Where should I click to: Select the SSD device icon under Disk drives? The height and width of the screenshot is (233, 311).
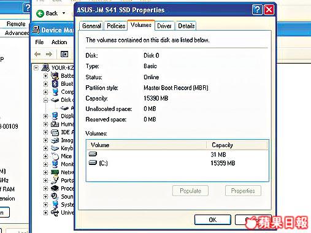click(x=64, y=108)
